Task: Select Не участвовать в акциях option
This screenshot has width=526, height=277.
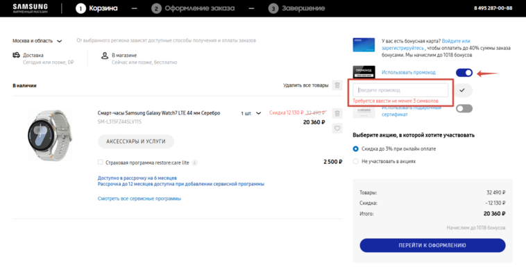Action: tap(355, 162)
